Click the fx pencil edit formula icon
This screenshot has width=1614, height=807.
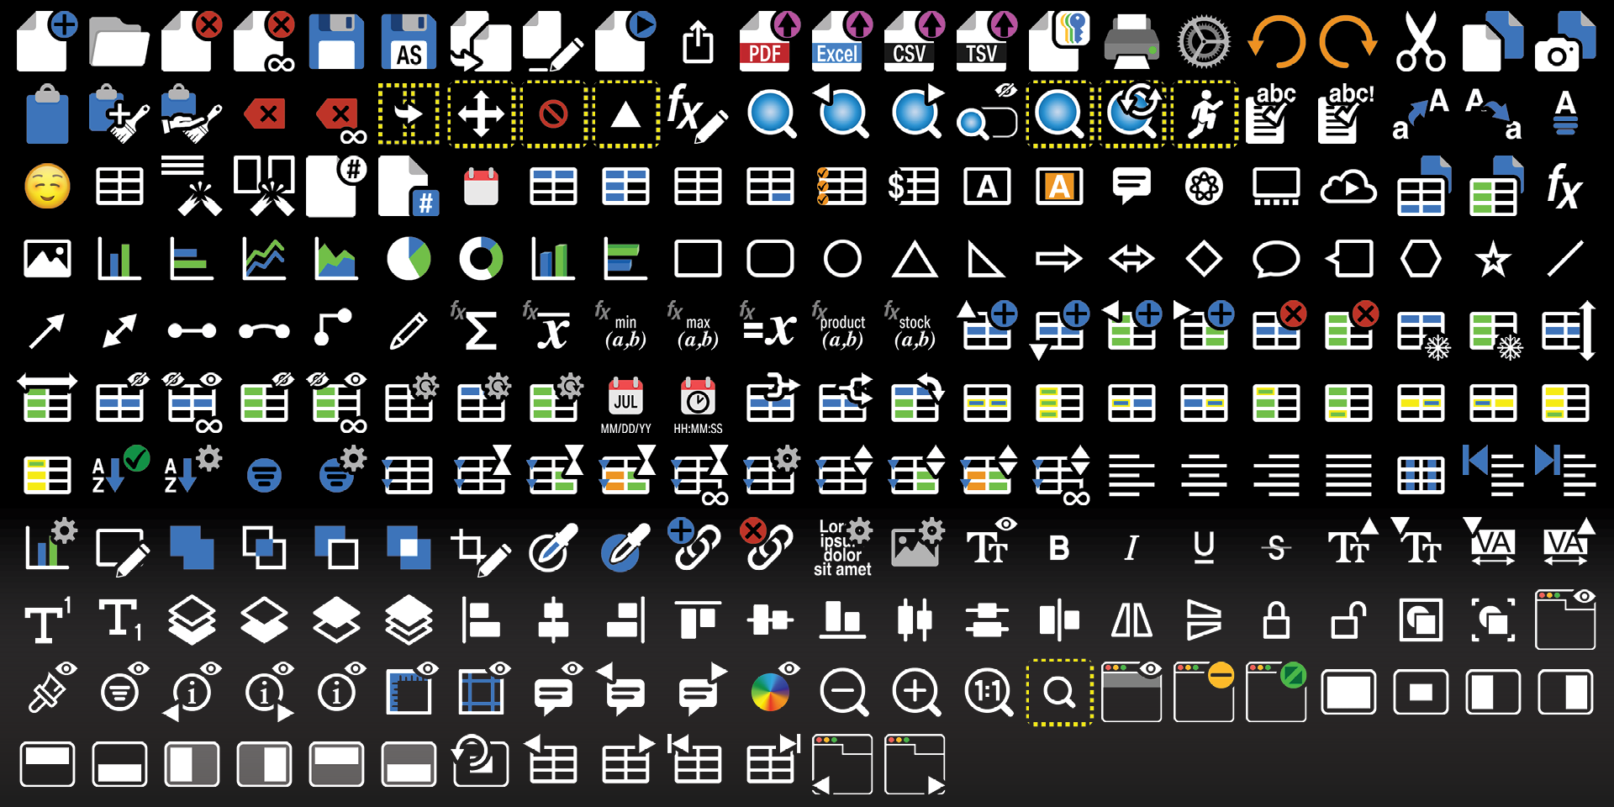[698, 113]
